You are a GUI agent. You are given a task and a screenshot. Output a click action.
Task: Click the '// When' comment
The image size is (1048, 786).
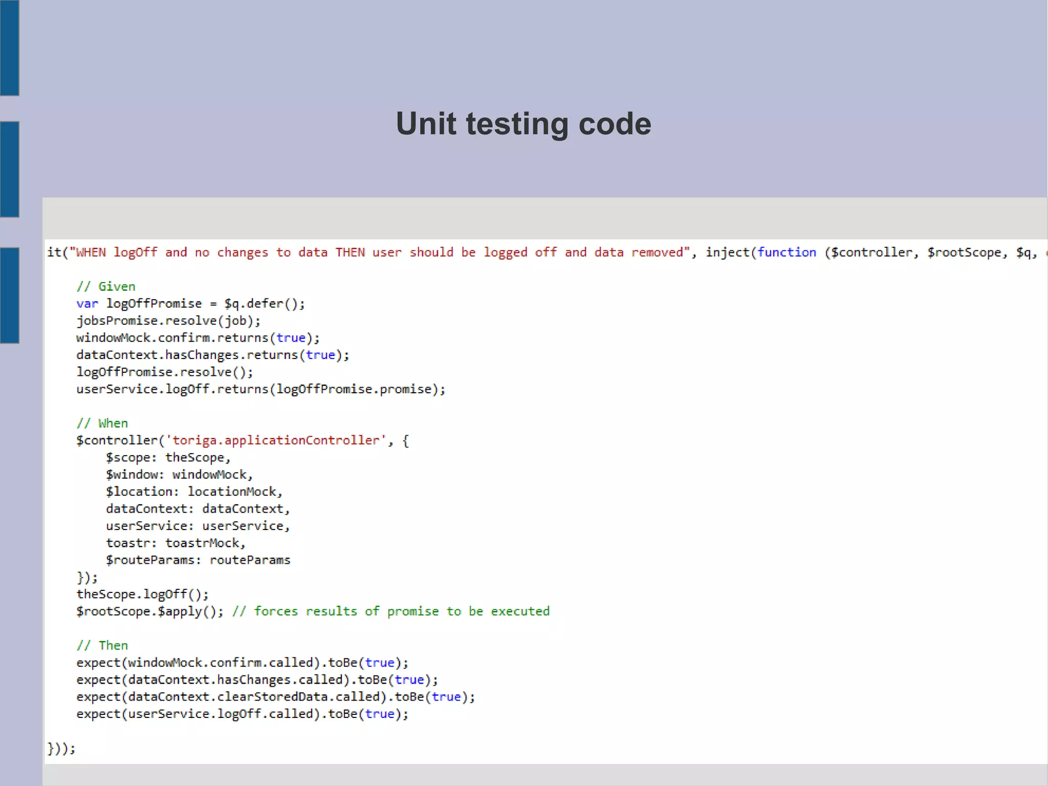pos(102,423)
